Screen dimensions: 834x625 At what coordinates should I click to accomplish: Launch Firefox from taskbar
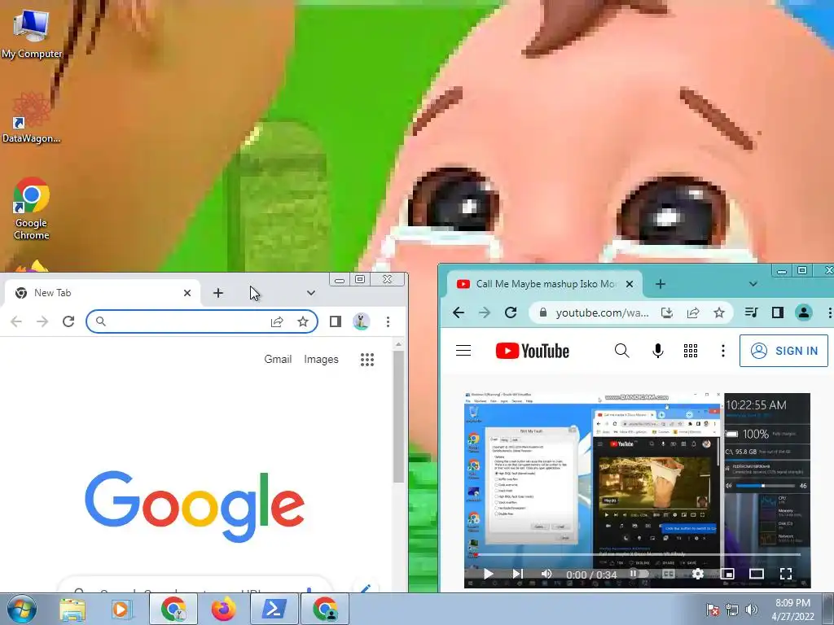(224, 610)
